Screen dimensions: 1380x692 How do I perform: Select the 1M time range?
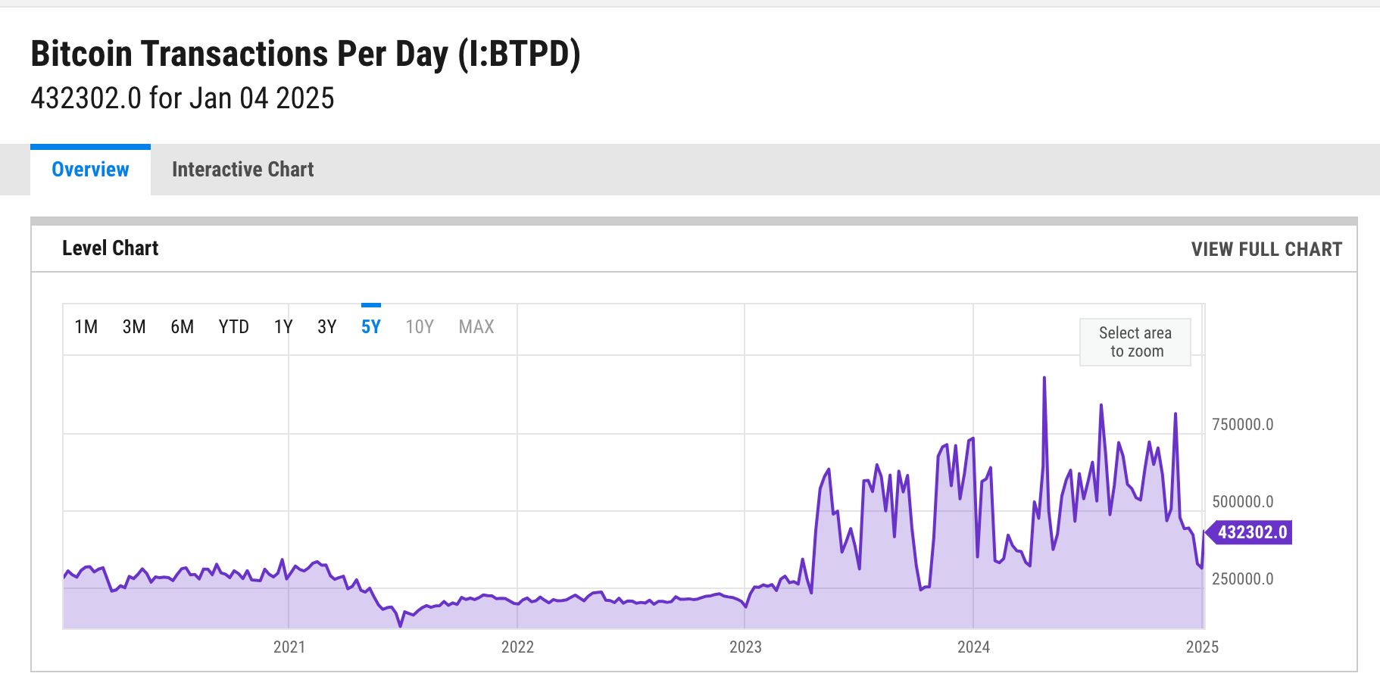coord(86,327)
